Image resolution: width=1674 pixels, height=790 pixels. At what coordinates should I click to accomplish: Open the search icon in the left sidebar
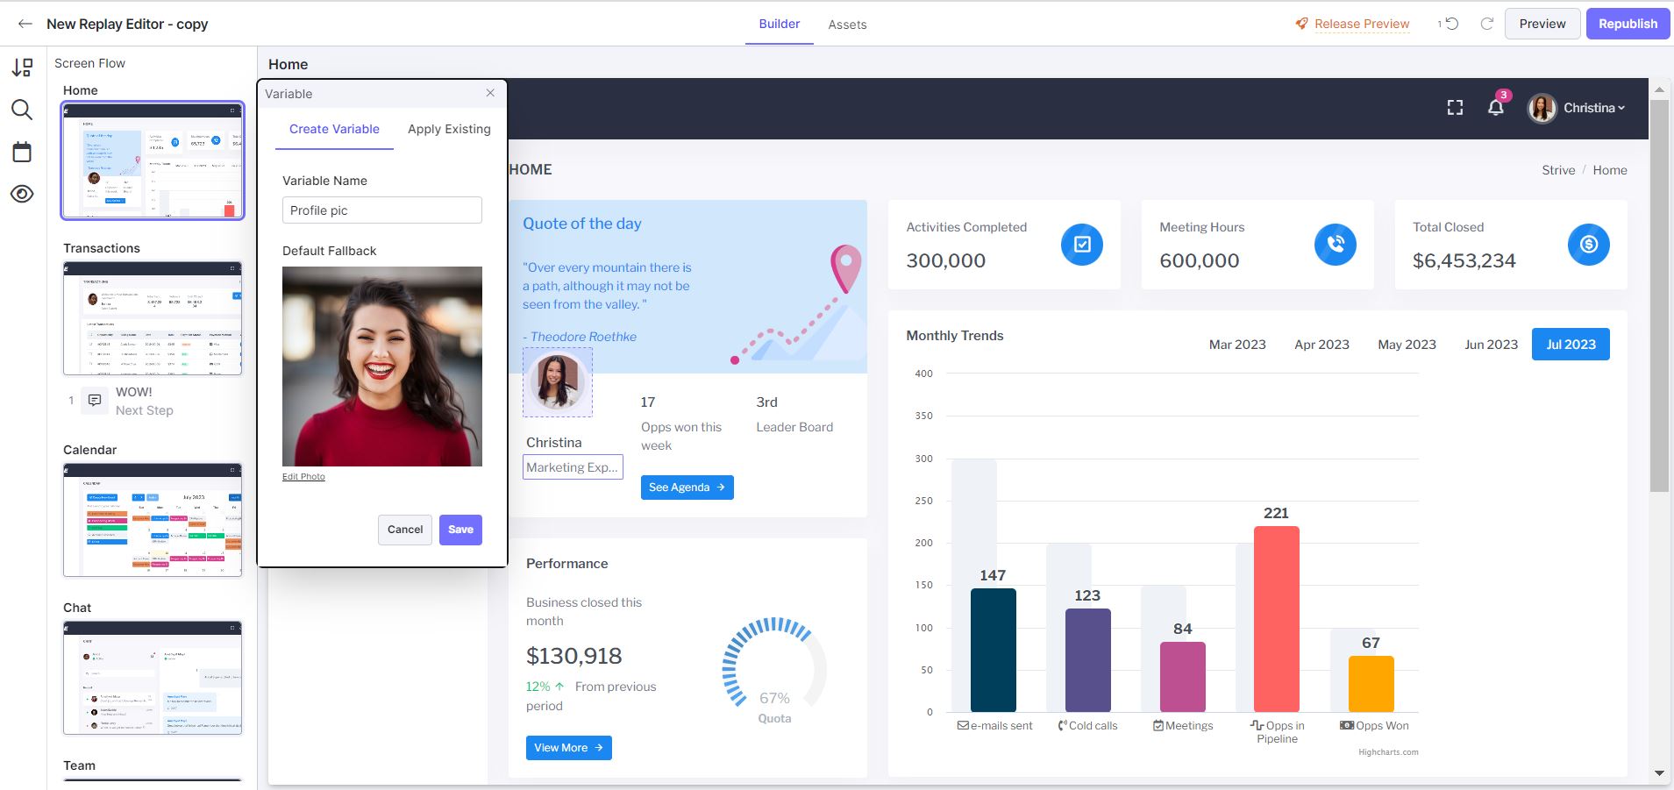pos(22,110)
